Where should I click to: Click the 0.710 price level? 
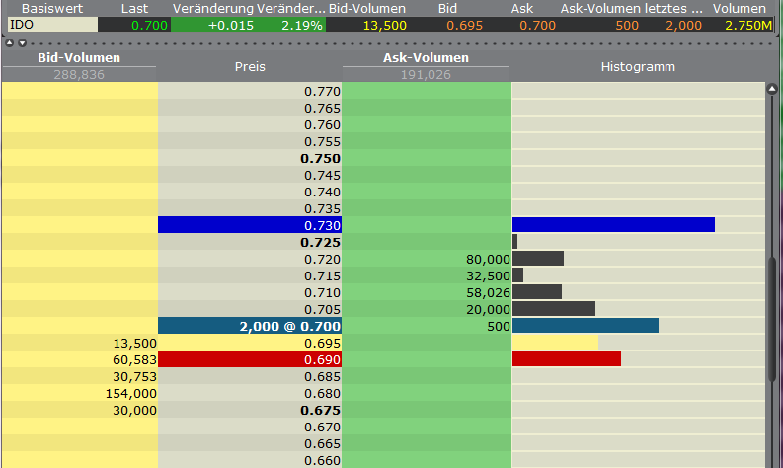[322, 292]
